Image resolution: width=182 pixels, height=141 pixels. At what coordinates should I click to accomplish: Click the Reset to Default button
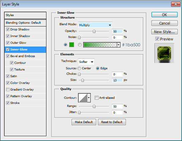[112, 122]
